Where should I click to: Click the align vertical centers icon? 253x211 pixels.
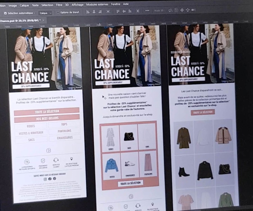[124, 11]
